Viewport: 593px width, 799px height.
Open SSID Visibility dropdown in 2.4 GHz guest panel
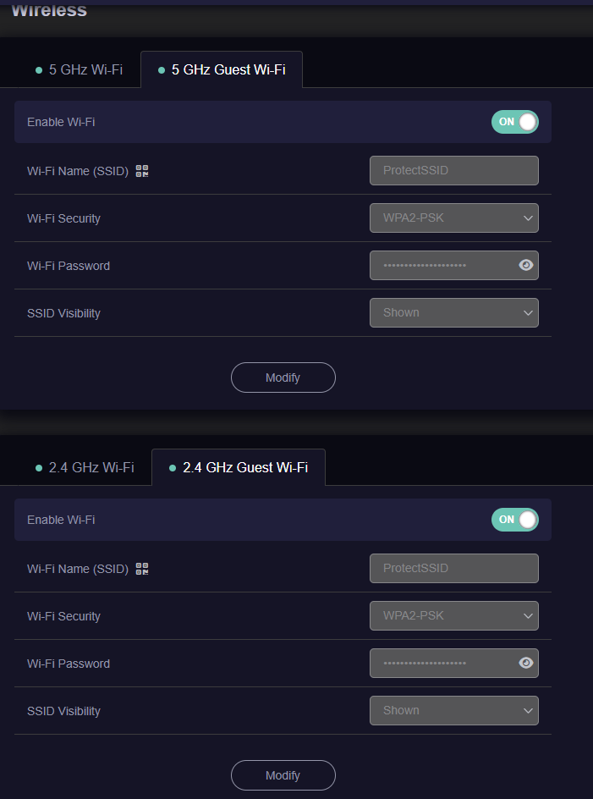tap(454, 710)
